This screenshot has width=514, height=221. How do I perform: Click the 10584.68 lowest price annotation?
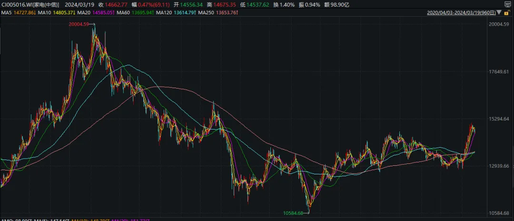293,213
